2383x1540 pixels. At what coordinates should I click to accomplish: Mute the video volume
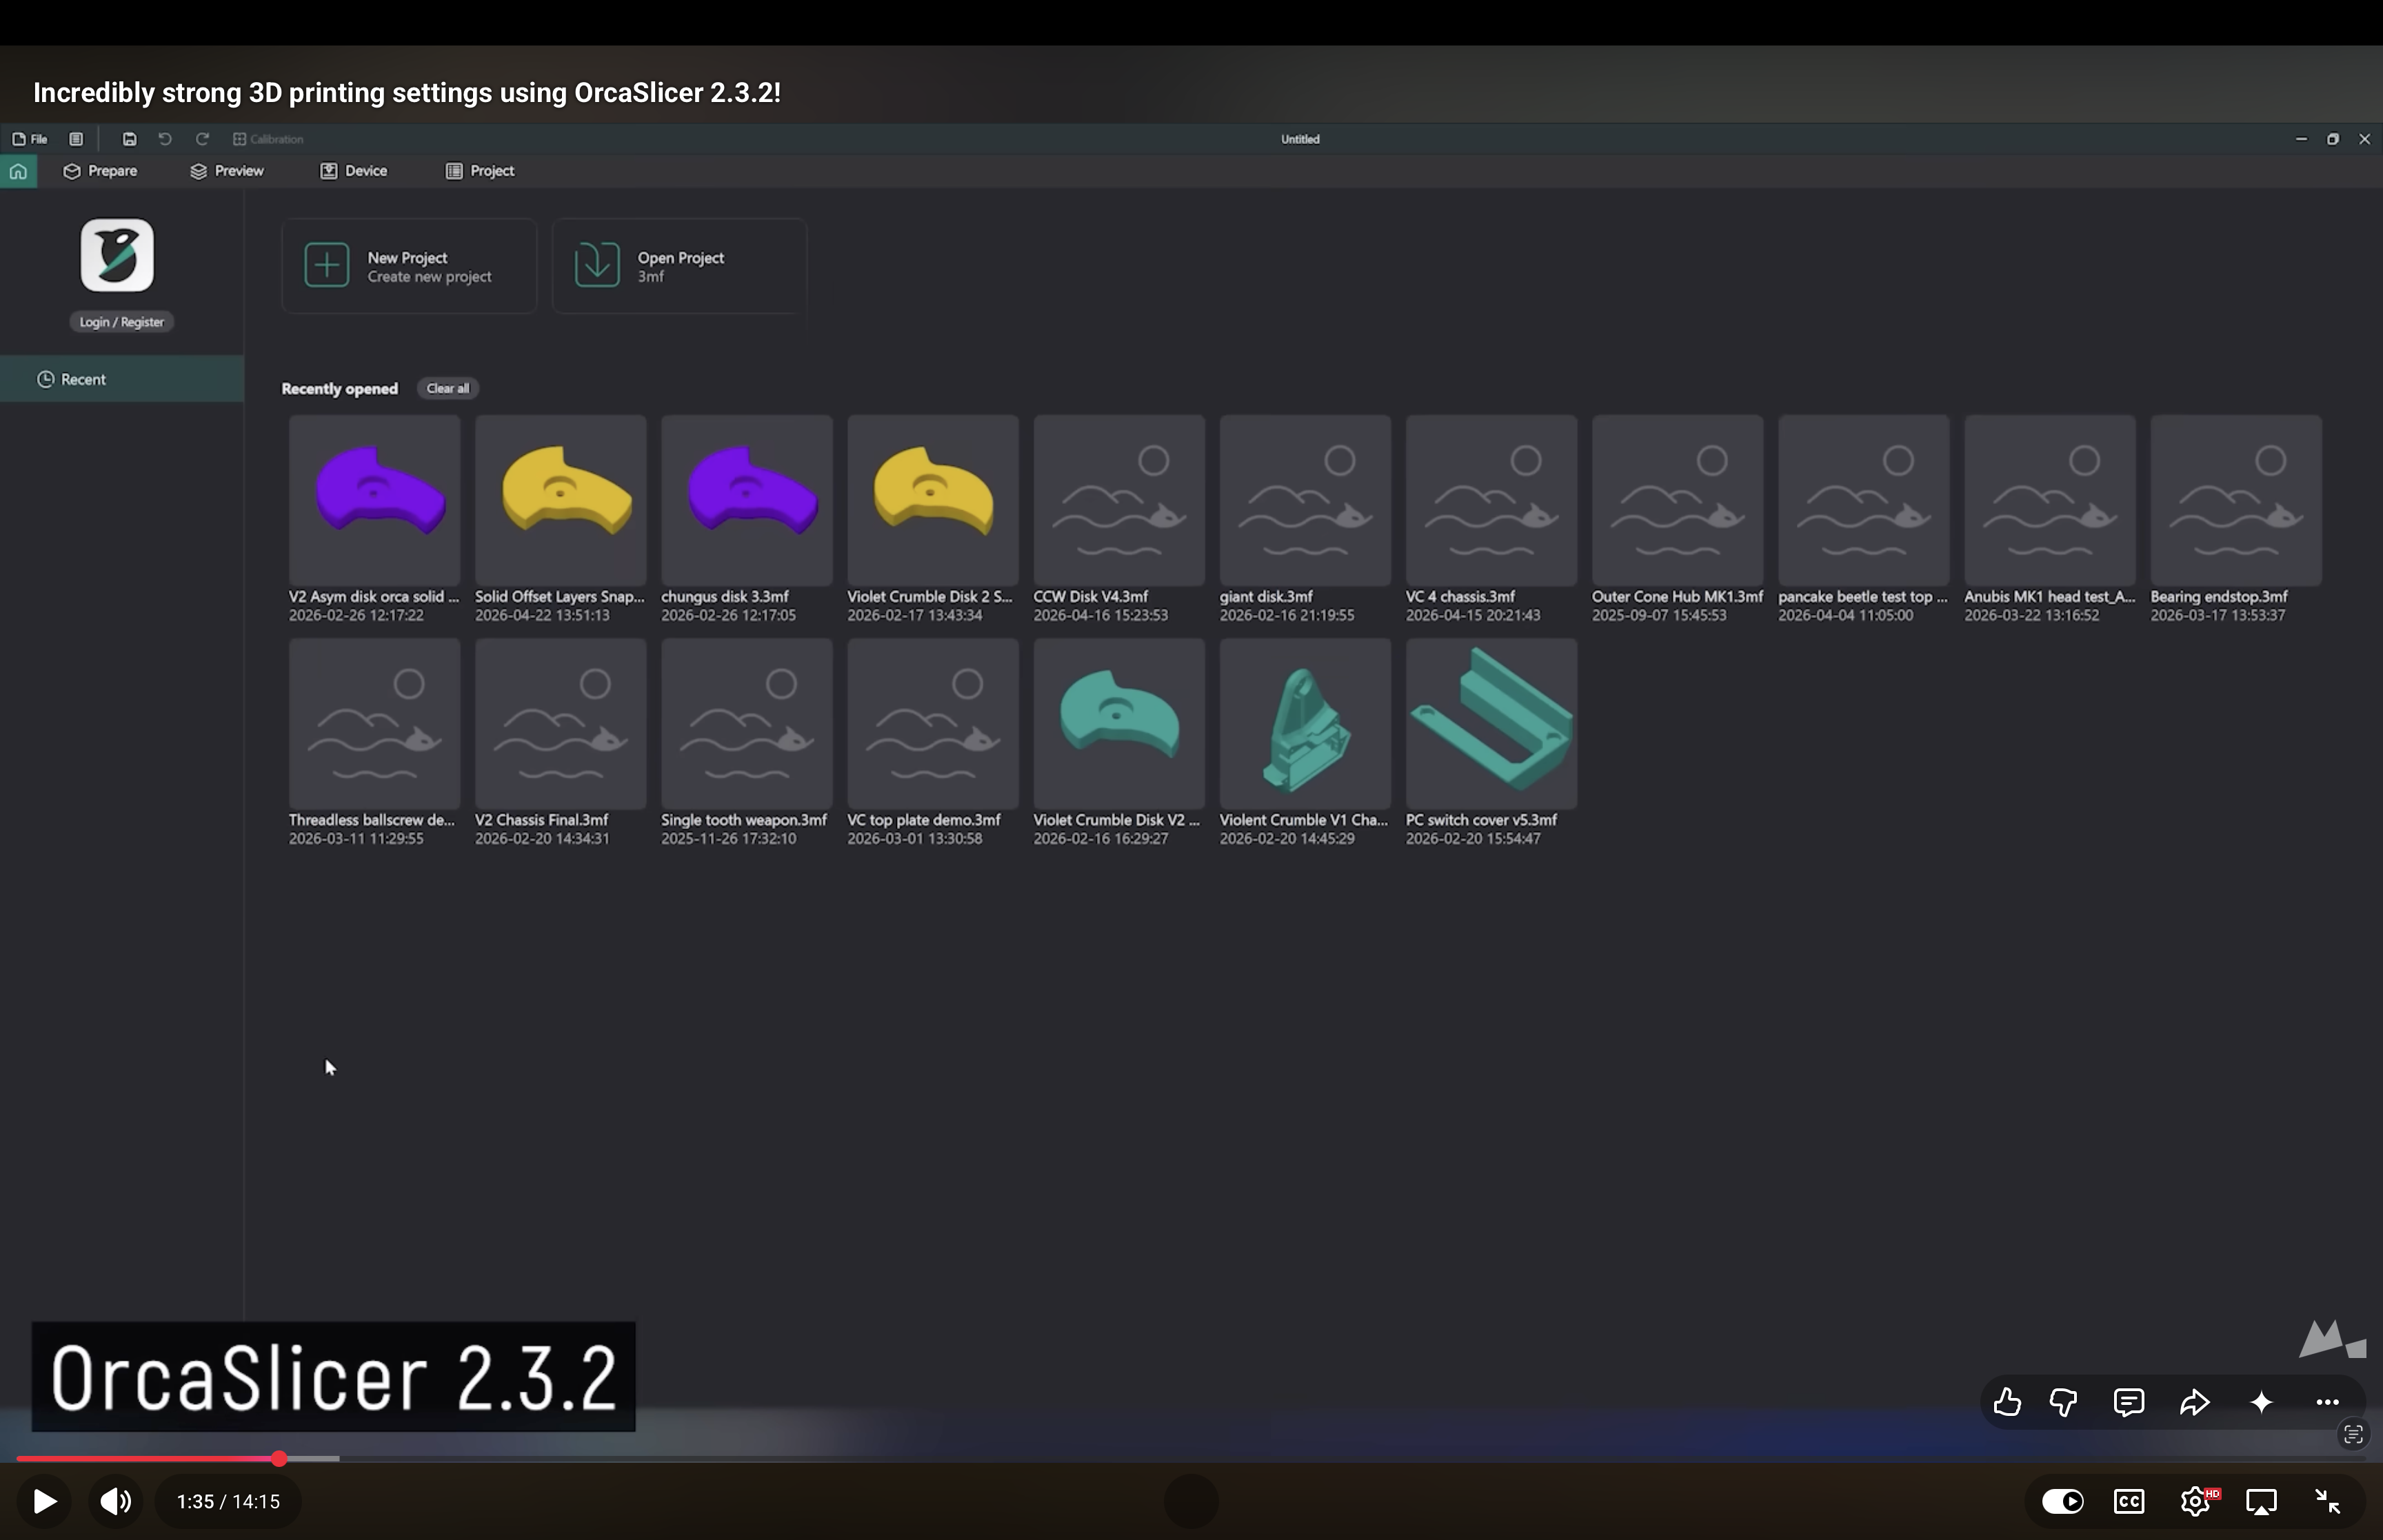[116, 1501]
